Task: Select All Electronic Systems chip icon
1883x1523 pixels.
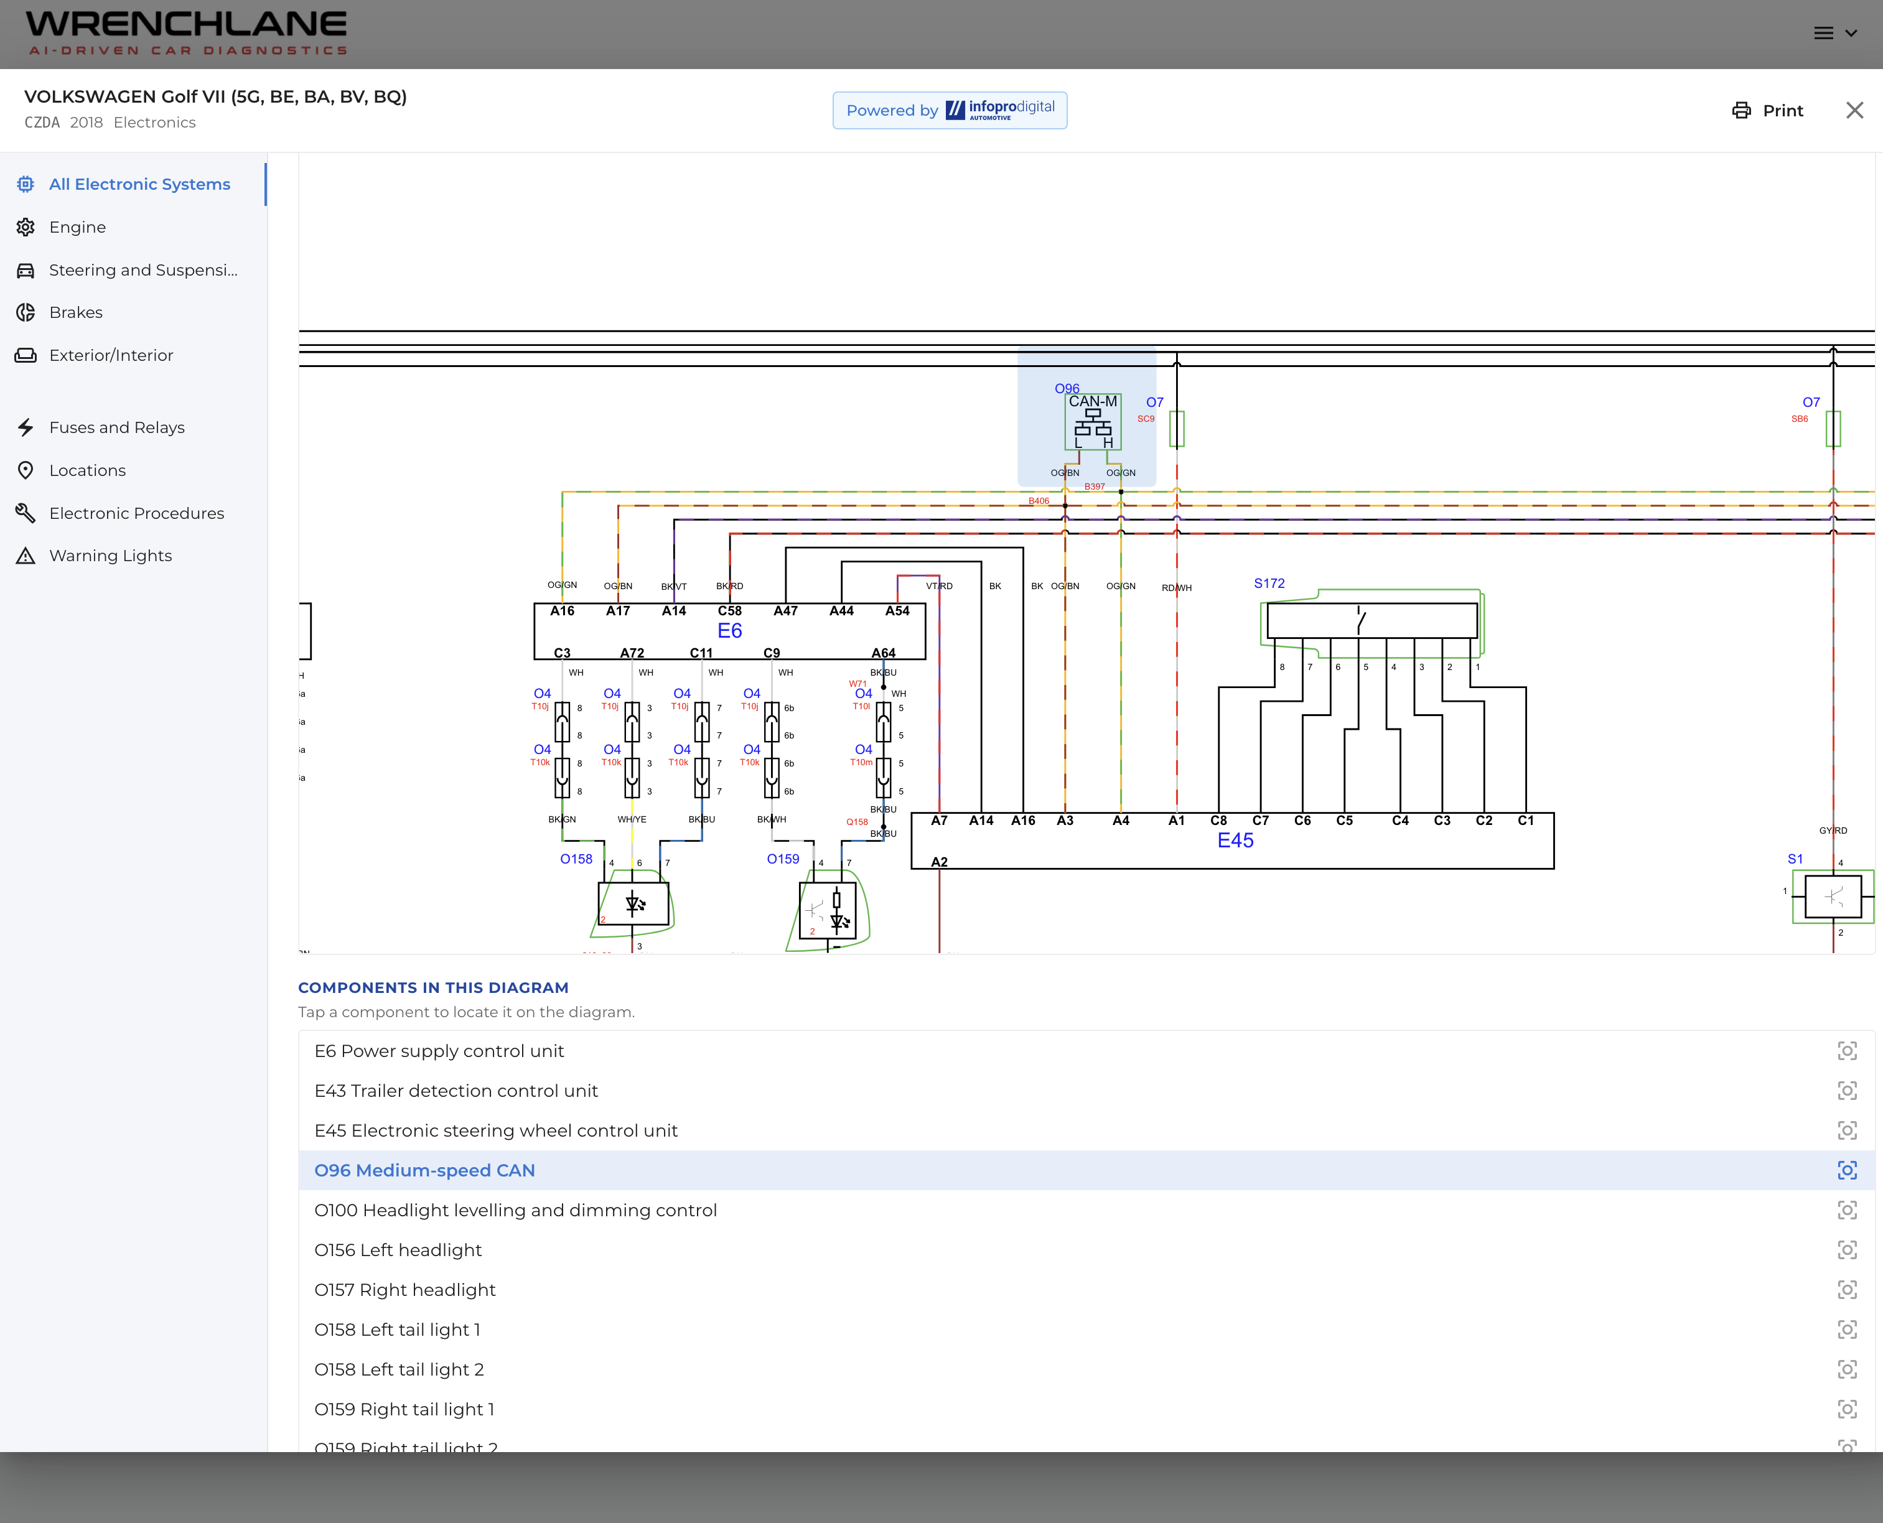Action: click(x=26, y=184)
